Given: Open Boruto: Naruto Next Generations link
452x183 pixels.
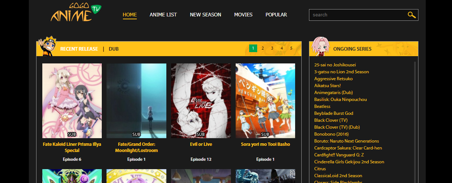Looking at the screenshot, I should tap(347, 141).
